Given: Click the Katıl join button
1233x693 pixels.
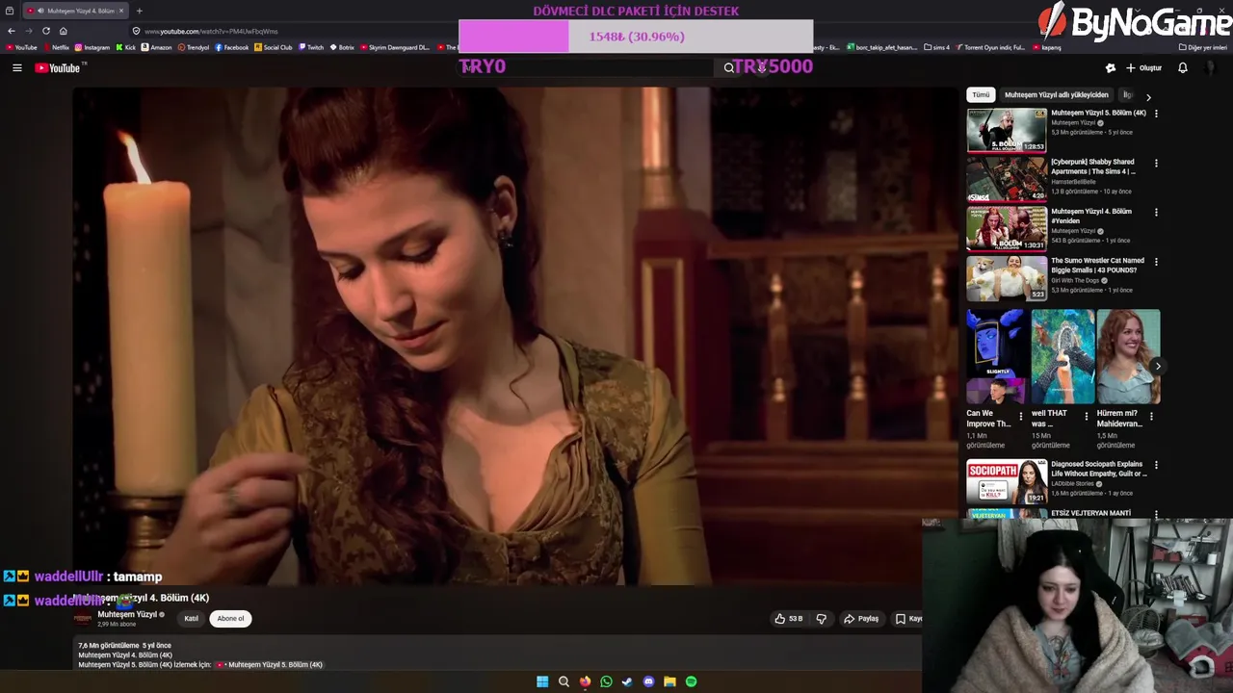Looking at the screenshot, I should point(191,619).
